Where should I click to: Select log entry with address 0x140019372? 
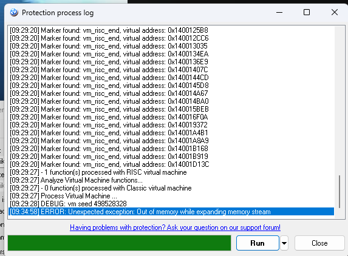pos(171,125)
